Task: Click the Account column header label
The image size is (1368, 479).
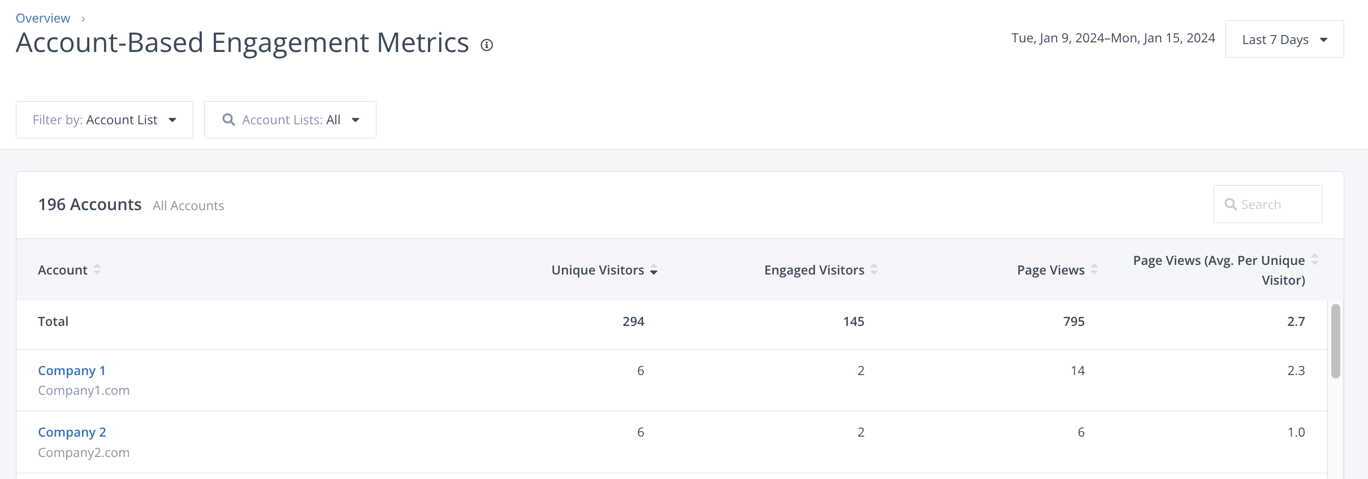Action: [x=63, y=270]
